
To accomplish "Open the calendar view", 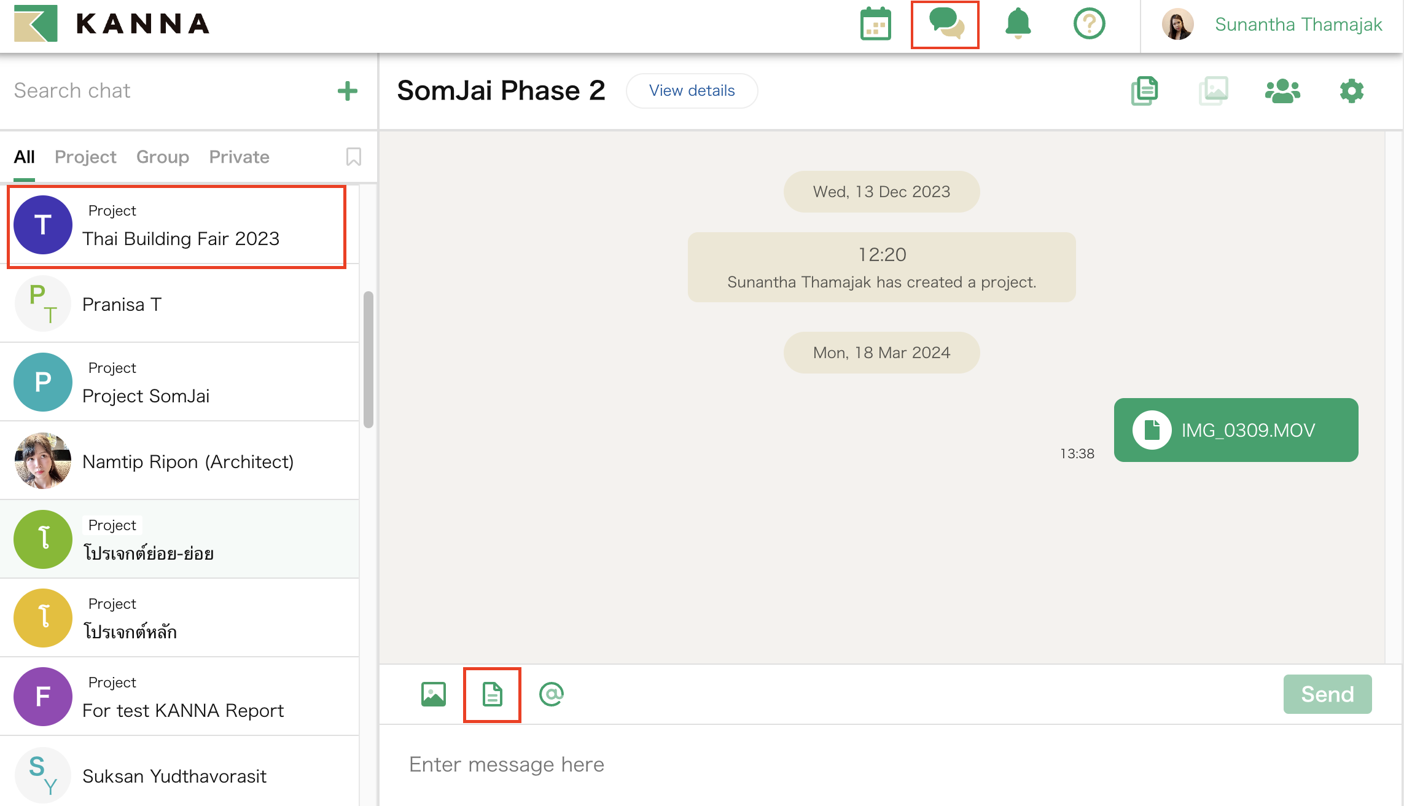I will 875,24.
